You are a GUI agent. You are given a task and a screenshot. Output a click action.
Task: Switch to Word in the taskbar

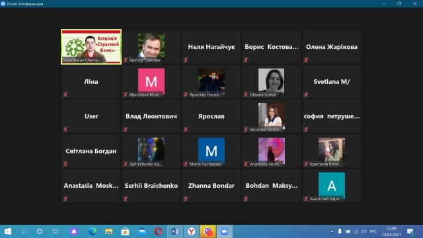click(174, 231)
